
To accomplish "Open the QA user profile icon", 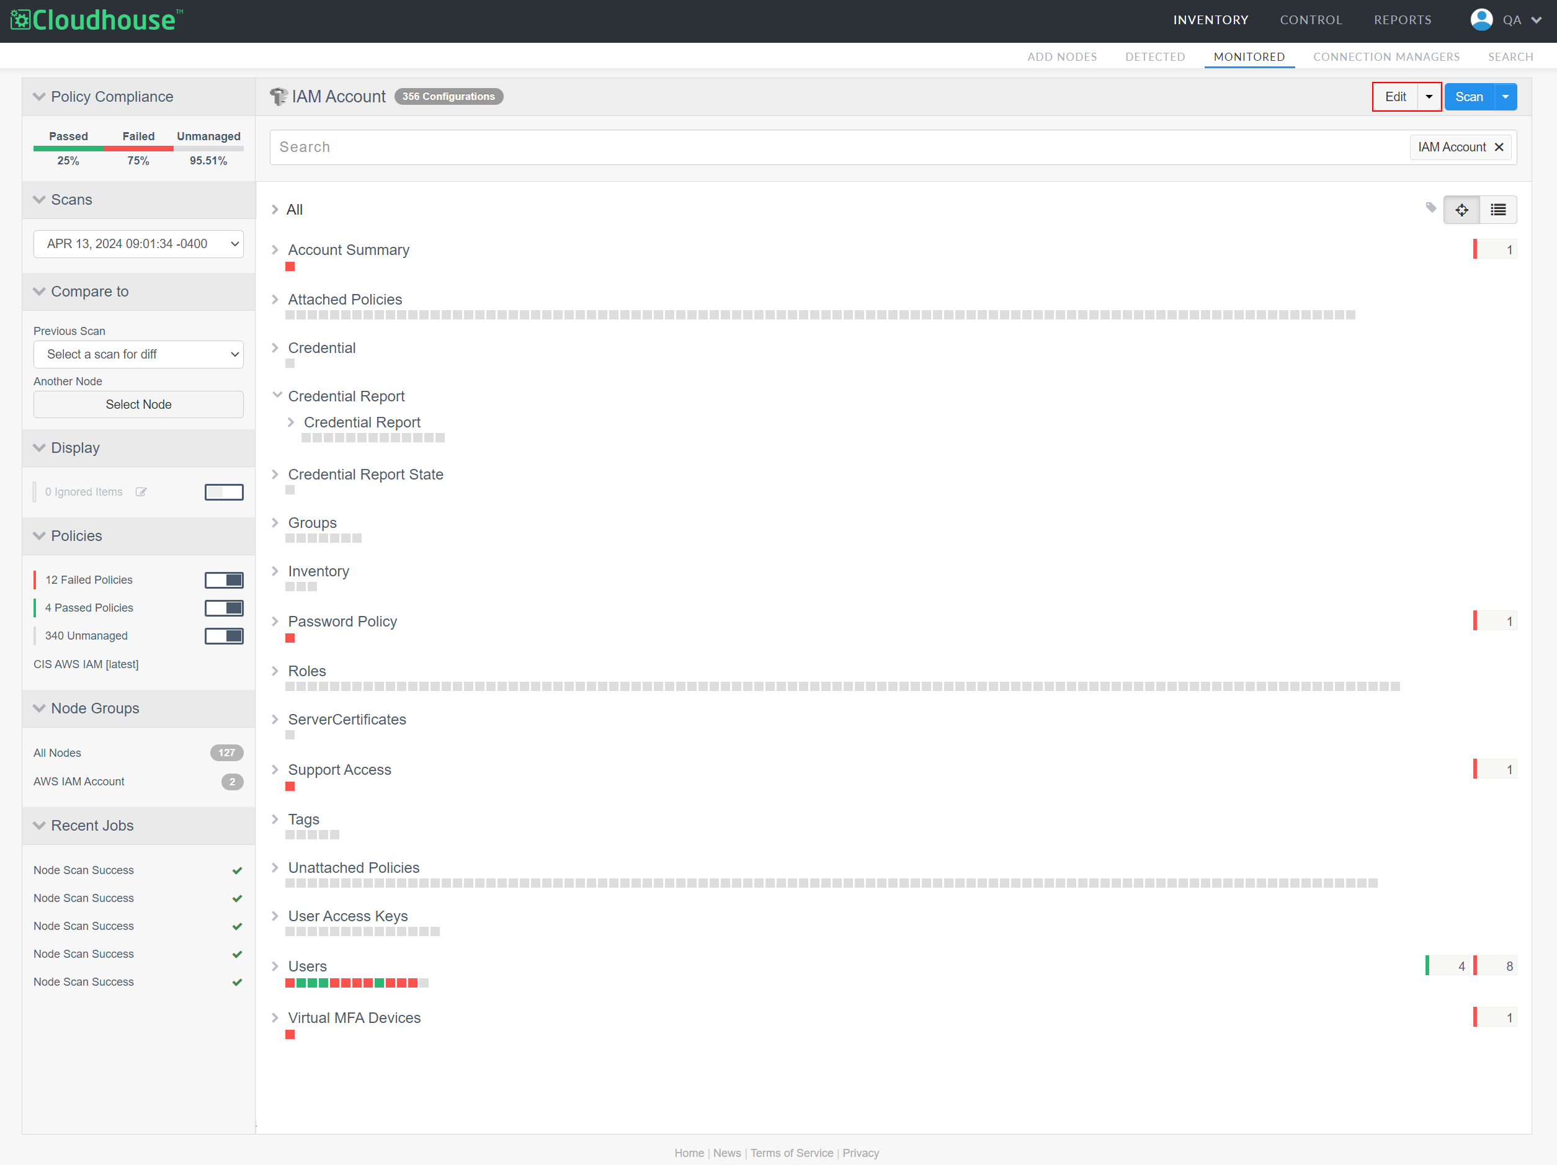I will pyautogui.click(x=1481, y=20).
